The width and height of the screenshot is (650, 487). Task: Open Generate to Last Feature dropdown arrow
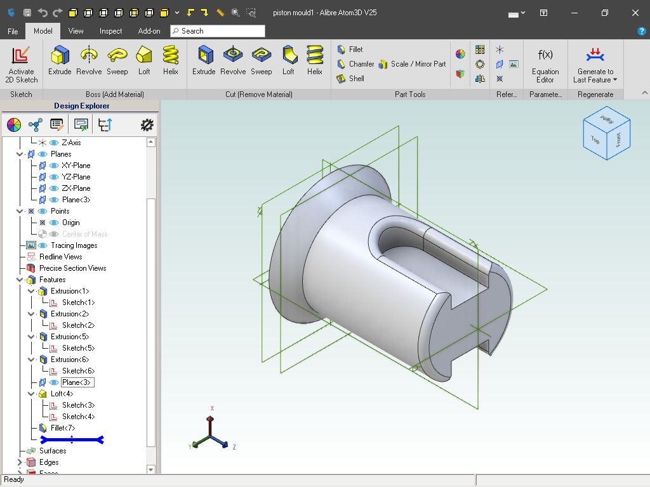tap(614, 80)
